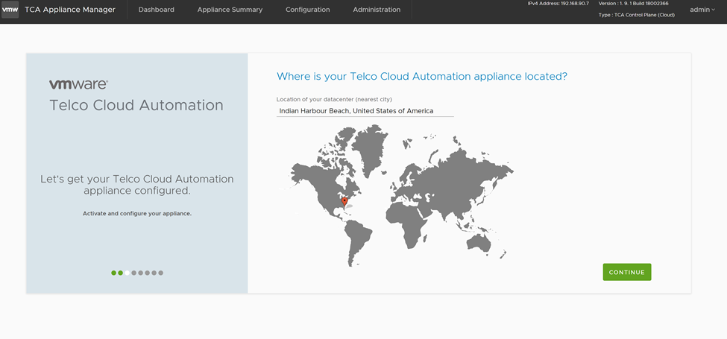Open the Appliance Summary tab

pos(230,9)
